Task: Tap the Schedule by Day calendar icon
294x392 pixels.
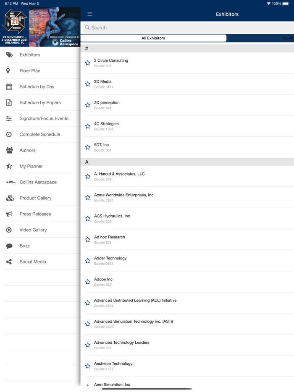Action: [x=9, y=87]
